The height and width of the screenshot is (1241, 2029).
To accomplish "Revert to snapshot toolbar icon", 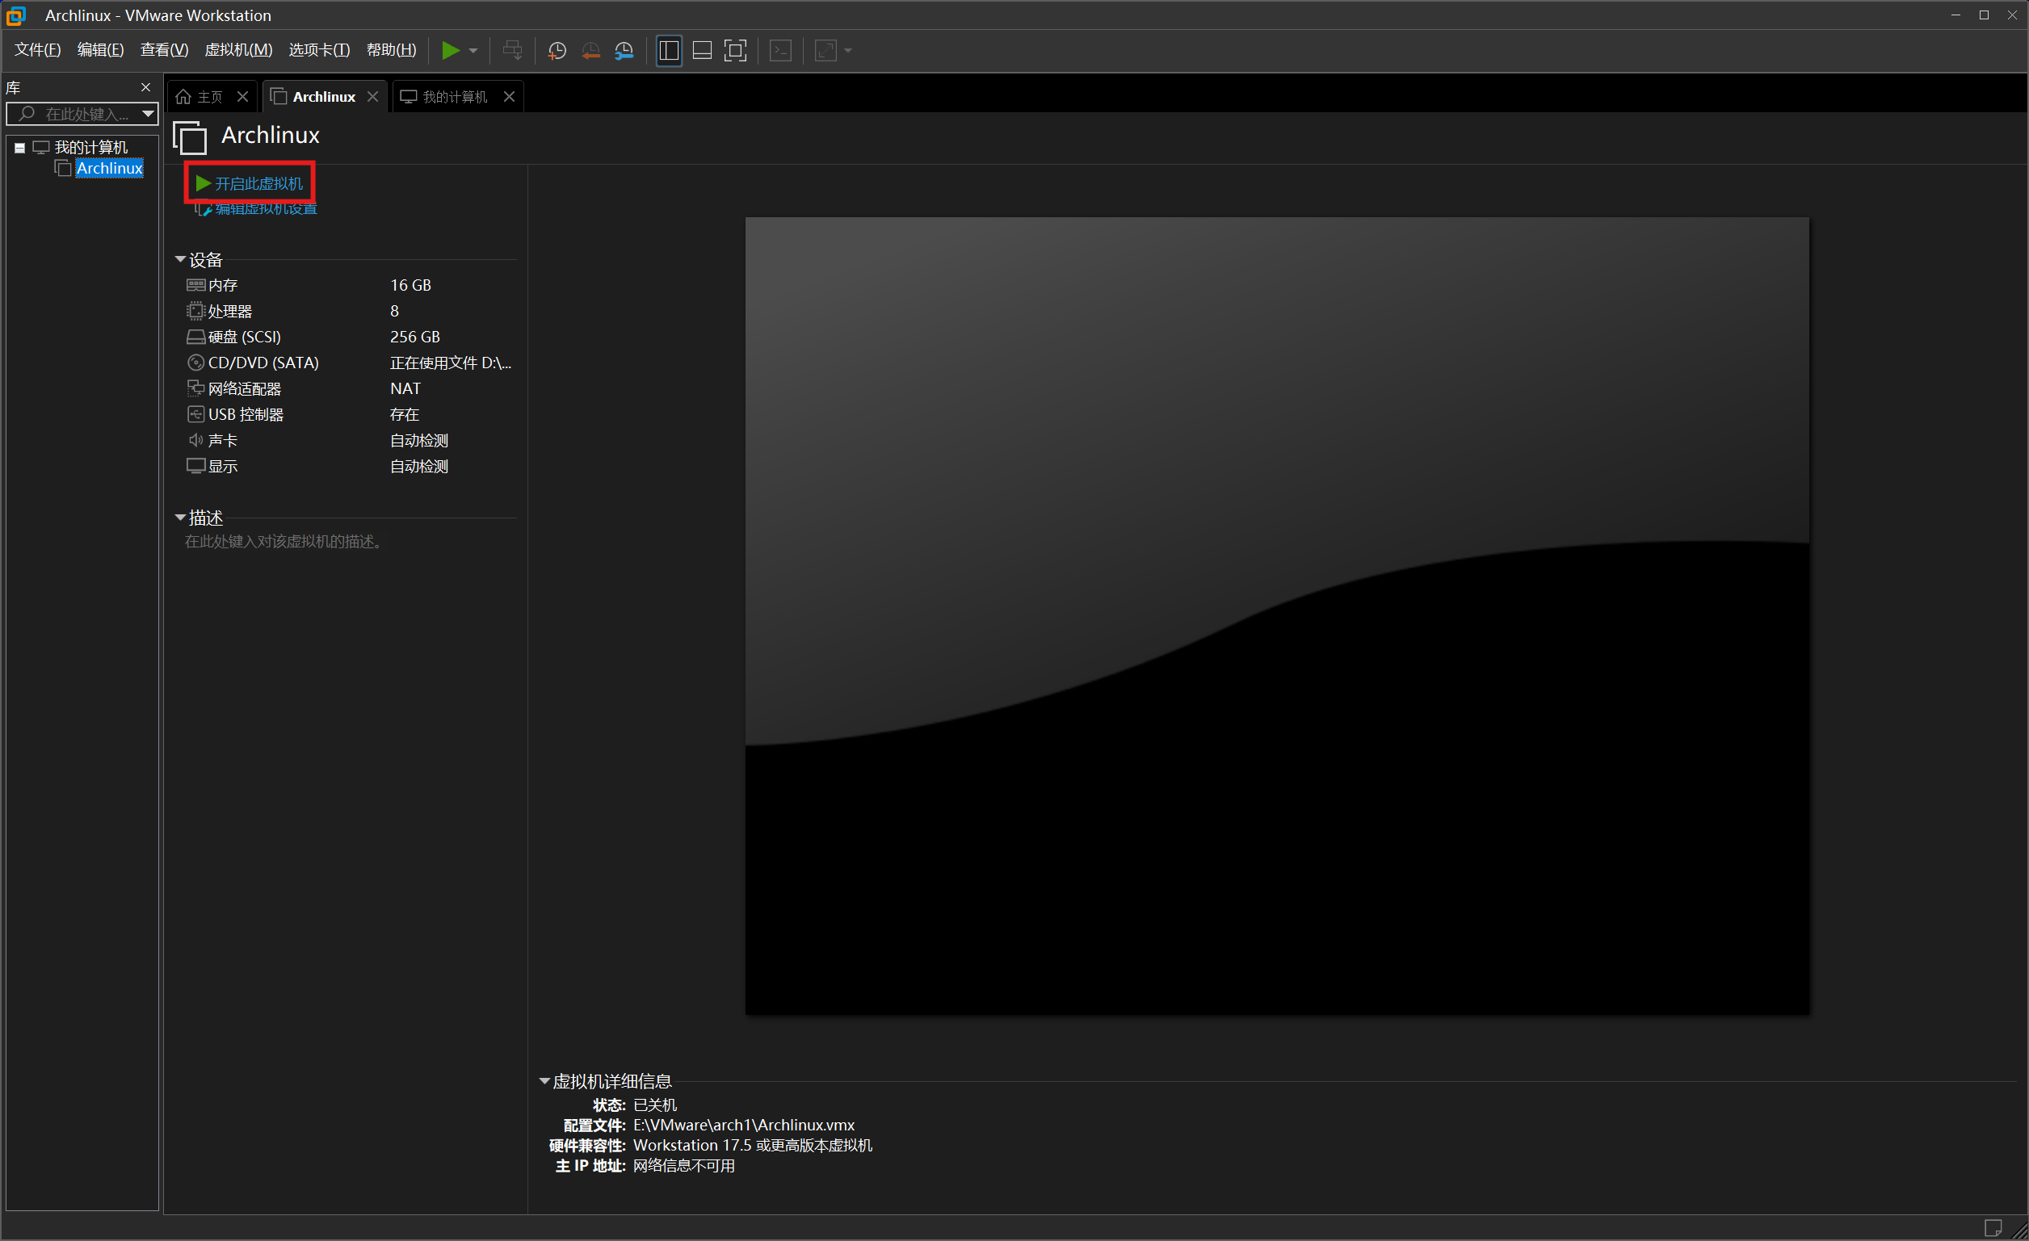I will point(590,51).
